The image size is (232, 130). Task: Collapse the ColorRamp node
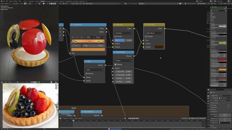72,25
